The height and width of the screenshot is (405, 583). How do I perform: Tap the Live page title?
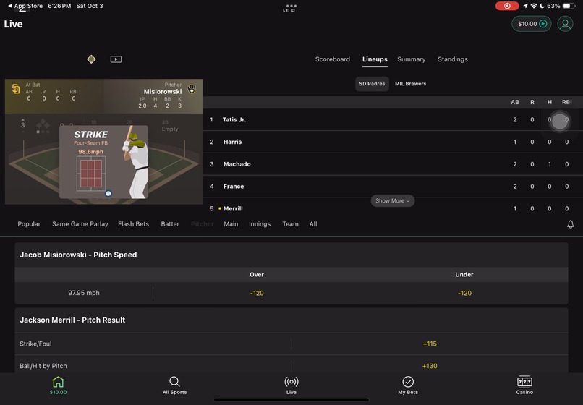[x=14, y=24]
